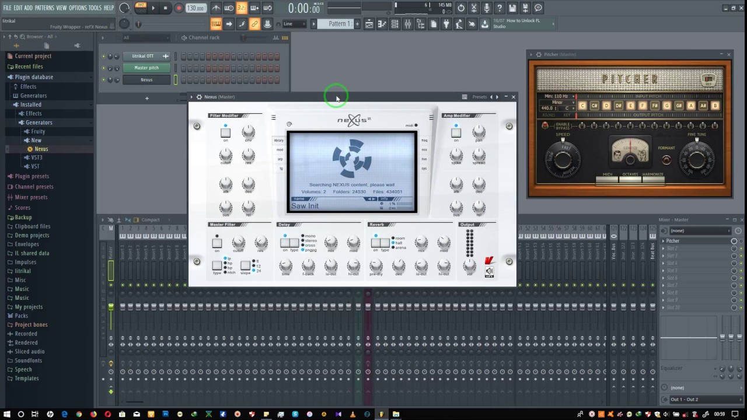Open the FILE menu
This screenshot has height=420, width=747.
[7, 8]
